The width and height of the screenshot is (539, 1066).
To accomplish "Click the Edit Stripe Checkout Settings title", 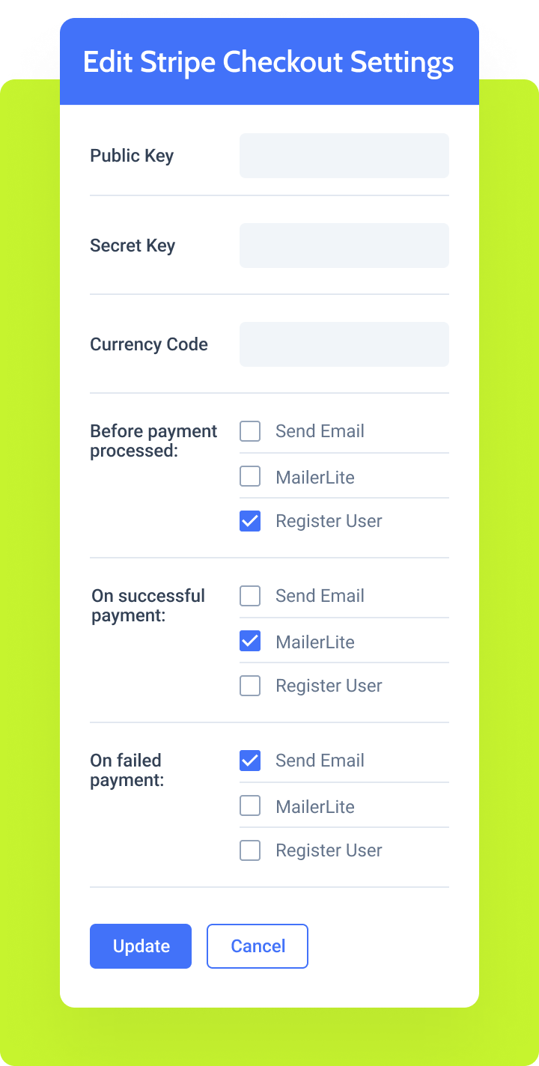I will pos(269,61).
